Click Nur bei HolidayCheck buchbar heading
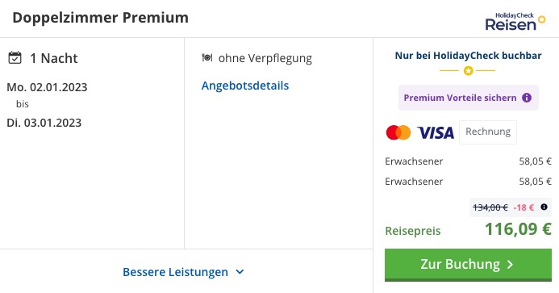This screenshot has height=293, width=559. [x=468, y=56]
